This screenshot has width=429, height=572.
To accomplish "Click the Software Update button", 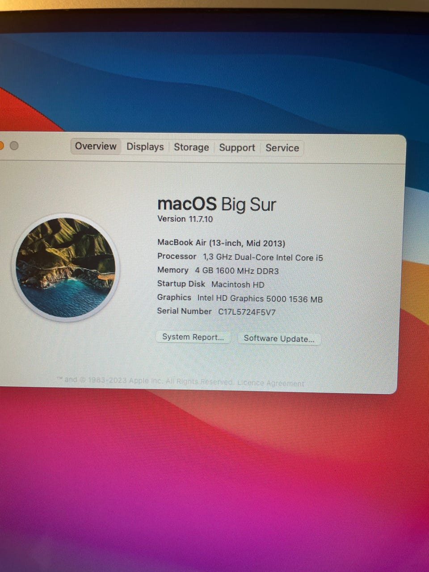I will tap(279, 339).
